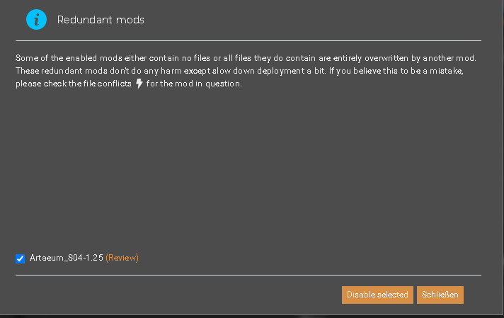Click the 'please check the file conflicts' text
This screenshot has width=504, height=318.
[x=74, y=84]
